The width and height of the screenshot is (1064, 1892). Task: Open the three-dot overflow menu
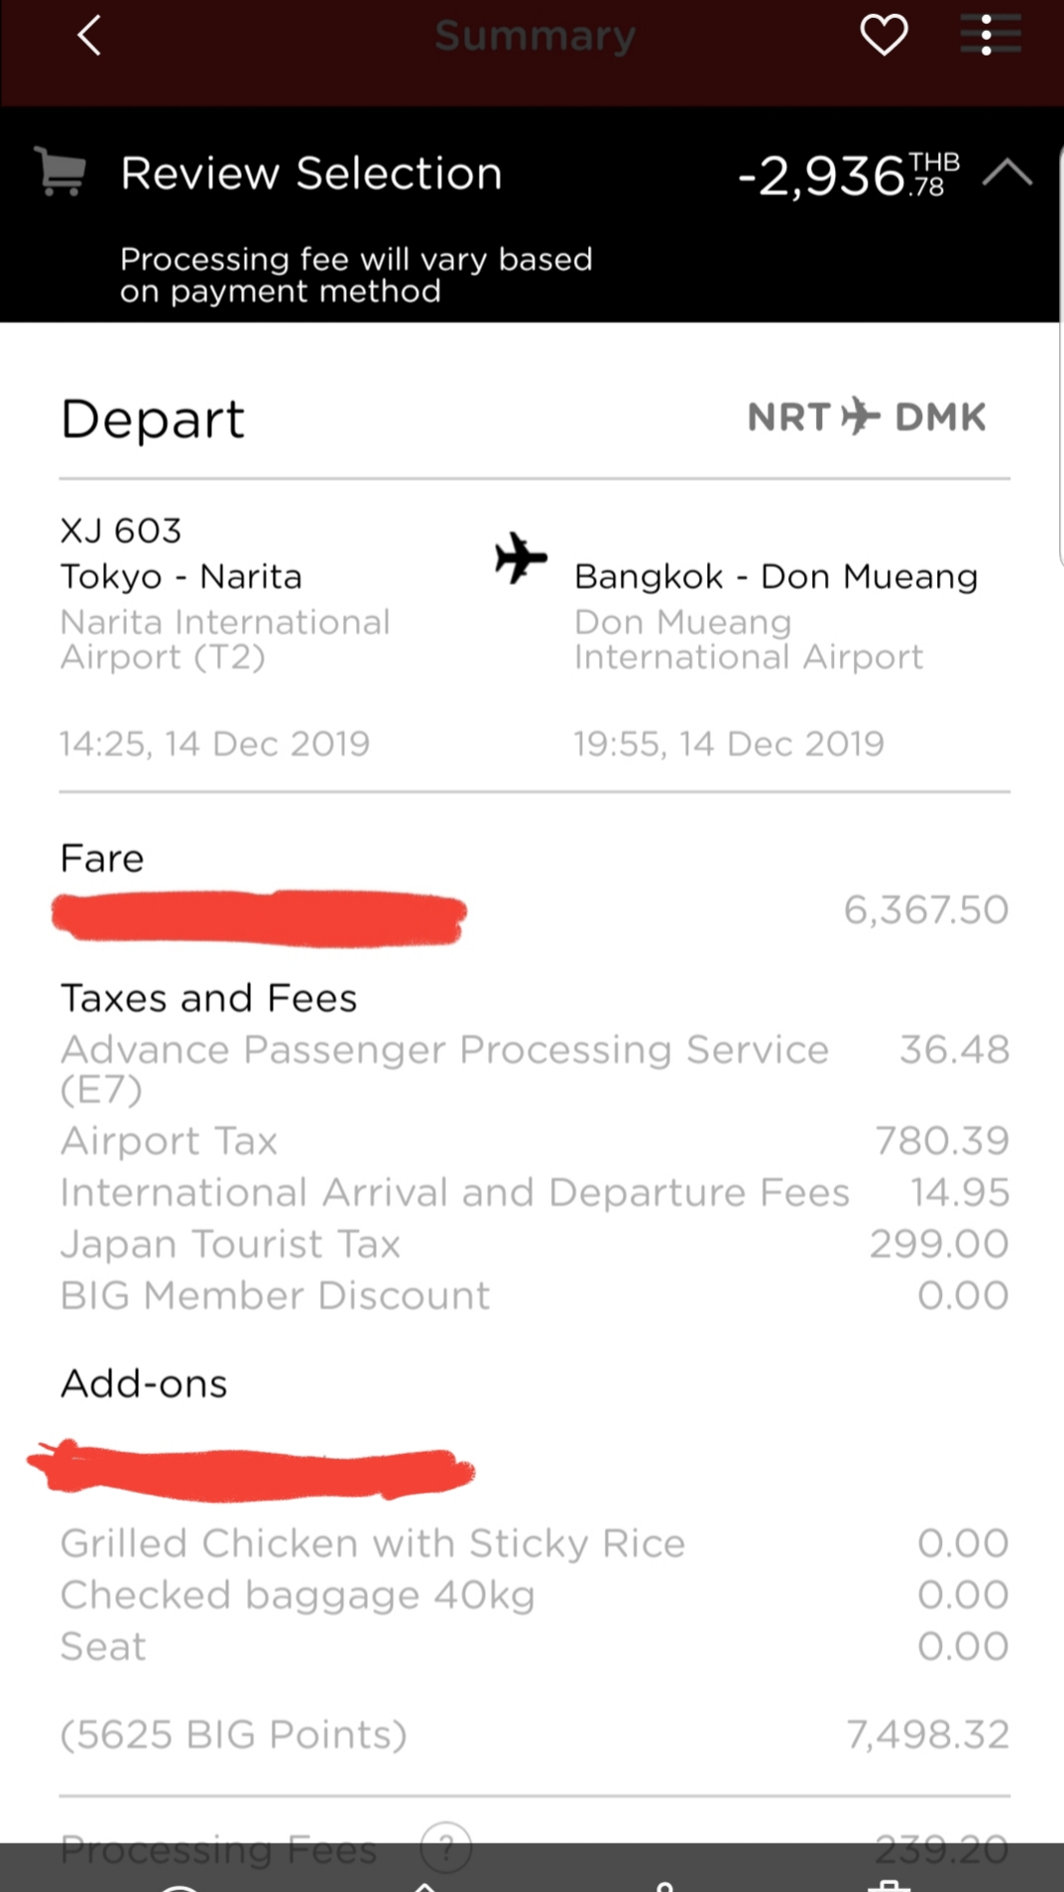(988, 36)
